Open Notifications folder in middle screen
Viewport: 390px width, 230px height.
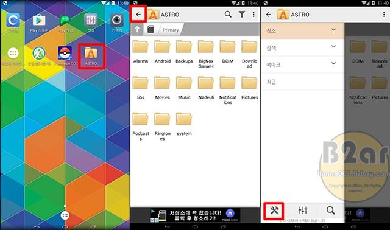(x=227, y=91)
